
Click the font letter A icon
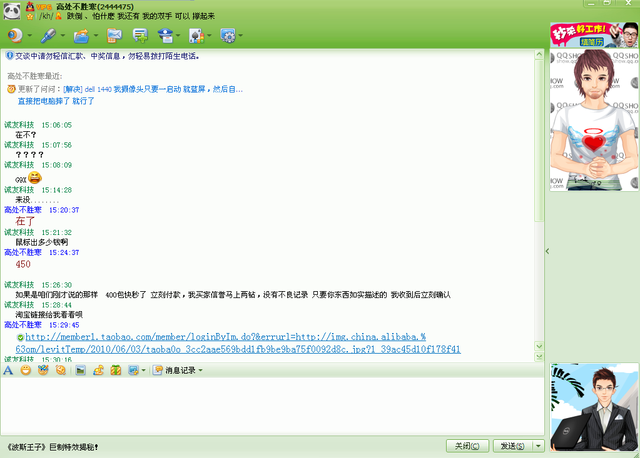click(x=8, y=371)
